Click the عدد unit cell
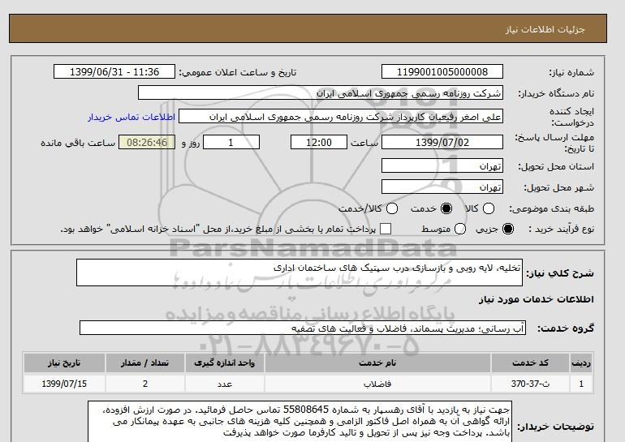625x442 pixels. click(224, 384)
